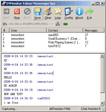106x112 pixels.
Task: Open the Config settings icon
Action: click(x=69, y=11)
